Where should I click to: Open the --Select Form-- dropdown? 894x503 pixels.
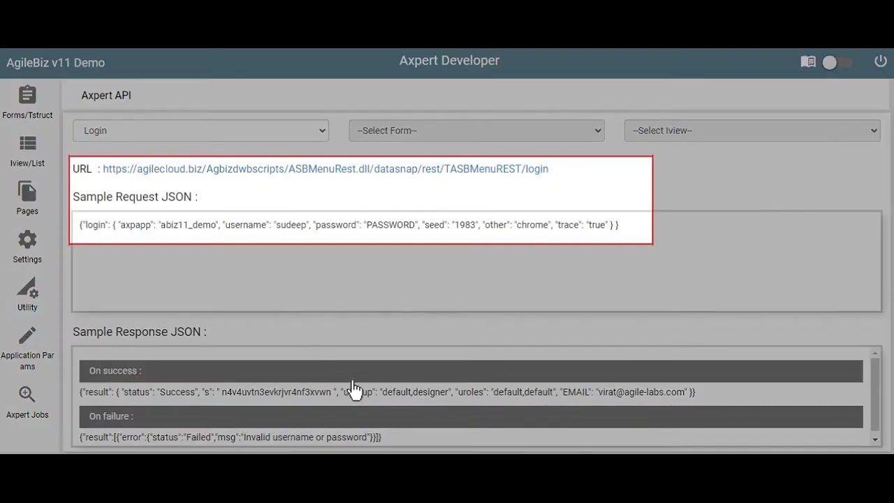(x=476, y=131)
